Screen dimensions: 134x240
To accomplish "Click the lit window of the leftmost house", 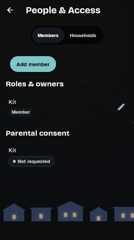I will (x=14, y=217).
